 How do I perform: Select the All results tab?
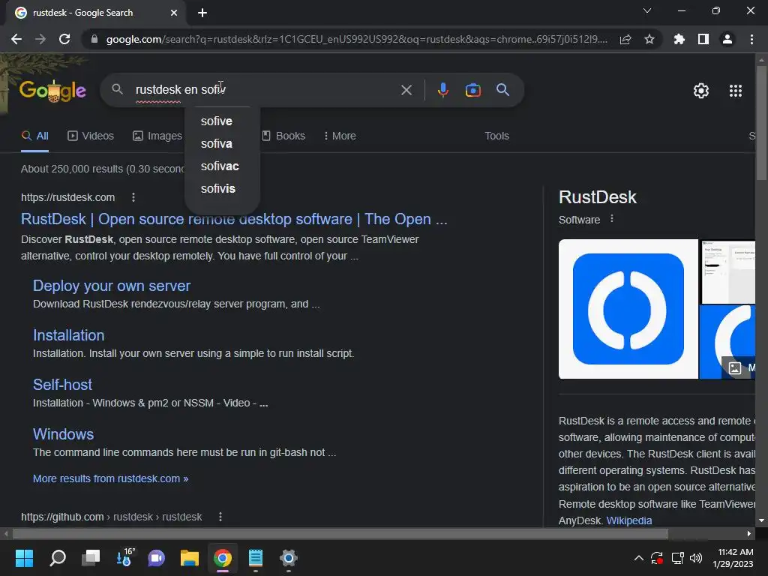pos(34,136)
